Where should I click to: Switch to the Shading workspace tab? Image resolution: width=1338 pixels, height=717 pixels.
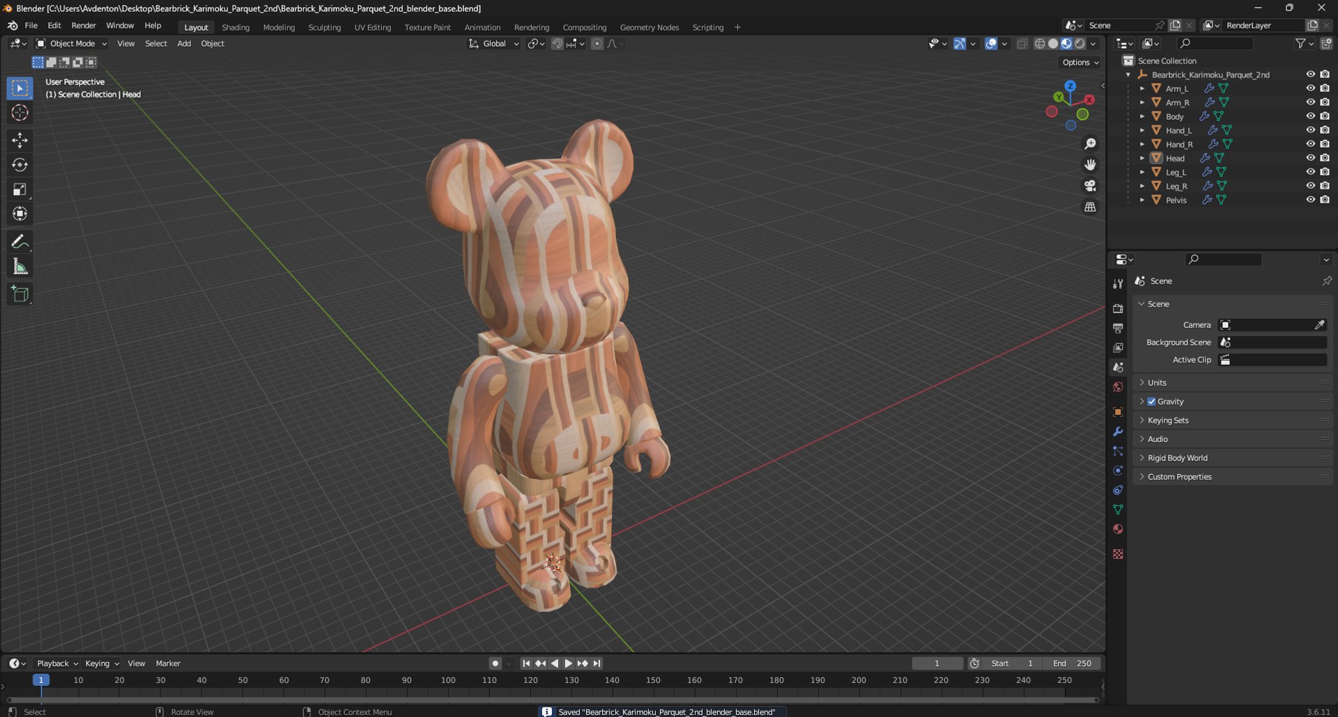coord(236,28)
